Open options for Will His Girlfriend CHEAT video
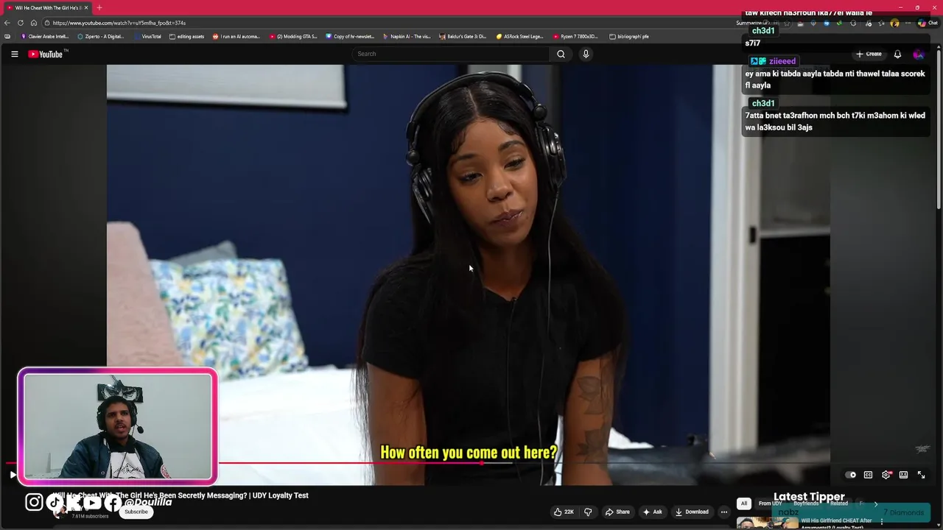Screen dimensions: 943x530 coord(881,522)
